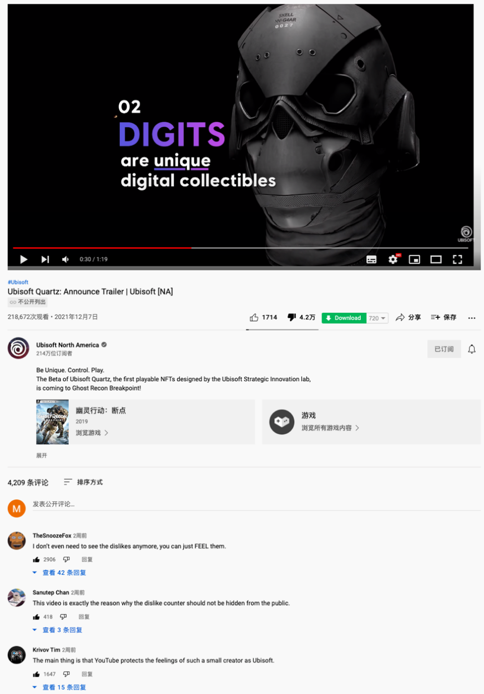Click the 已订阅 subscribed button
Image resolution: width=484 pixels, height=694 pixels.
point(444,349)
